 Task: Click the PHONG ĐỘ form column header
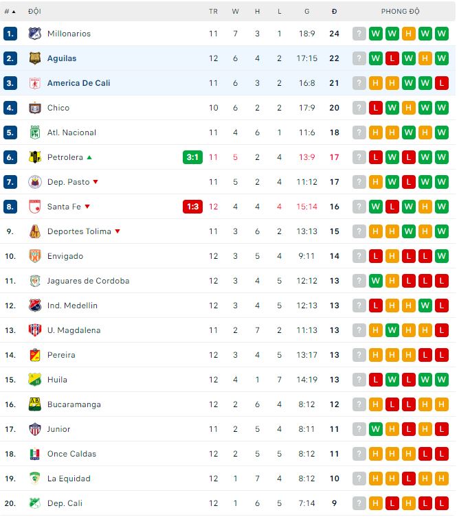coord(400,12)
